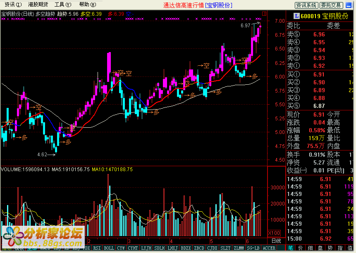Click the 买② price 6.90
356x253 pixels.
point(319,82)
